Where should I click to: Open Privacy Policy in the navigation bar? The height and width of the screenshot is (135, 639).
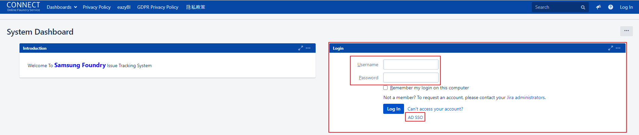point(97,7)
